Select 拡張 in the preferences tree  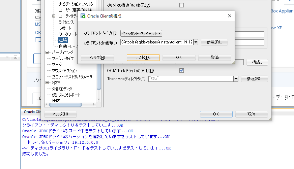point(63,40)
